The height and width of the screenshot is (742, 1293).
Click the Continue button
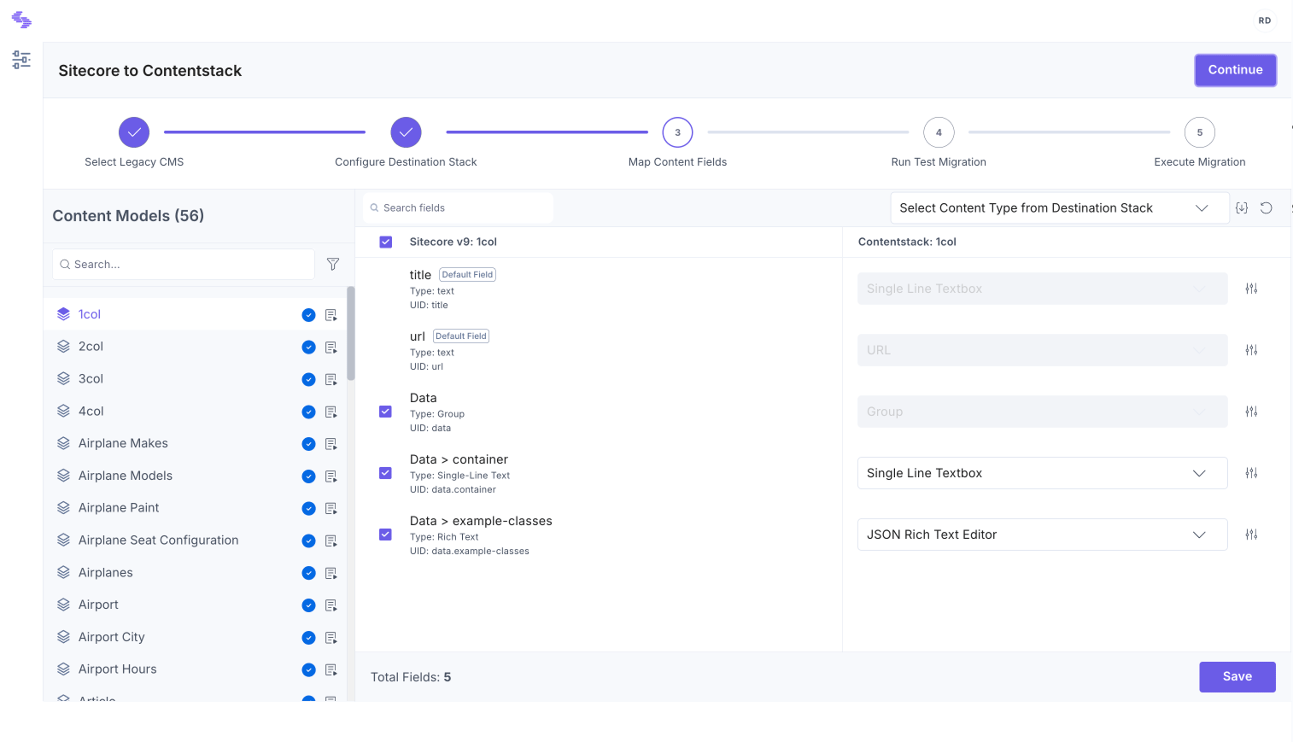click(x=1235, y=70)
